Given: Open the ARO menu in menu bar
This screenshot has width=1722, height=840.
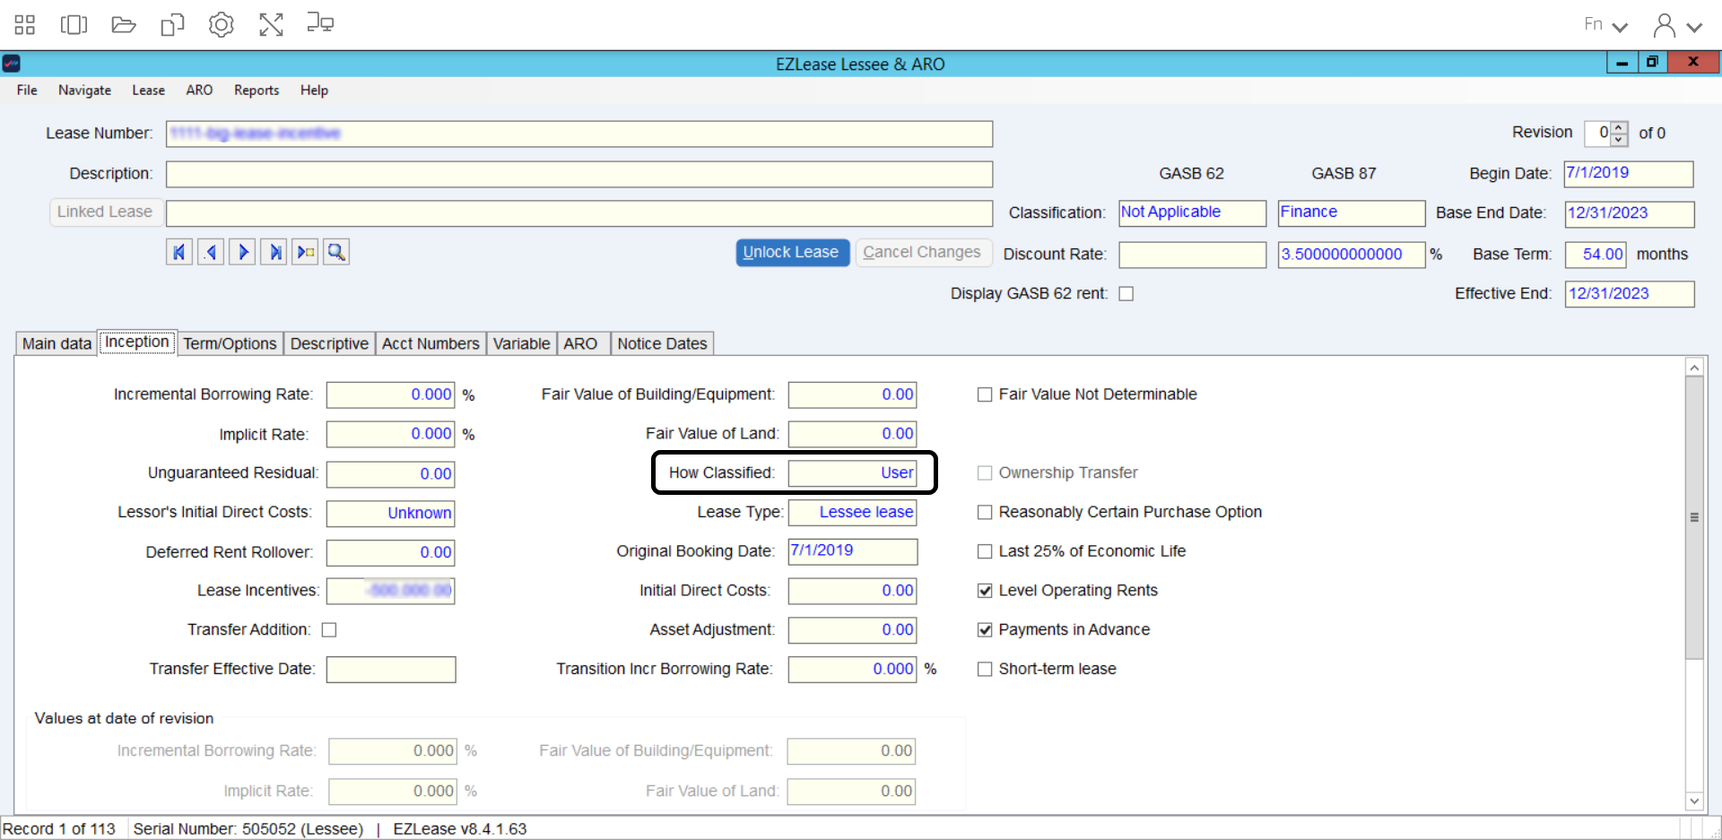Looking at the screenshot, I should coord(199,90).
